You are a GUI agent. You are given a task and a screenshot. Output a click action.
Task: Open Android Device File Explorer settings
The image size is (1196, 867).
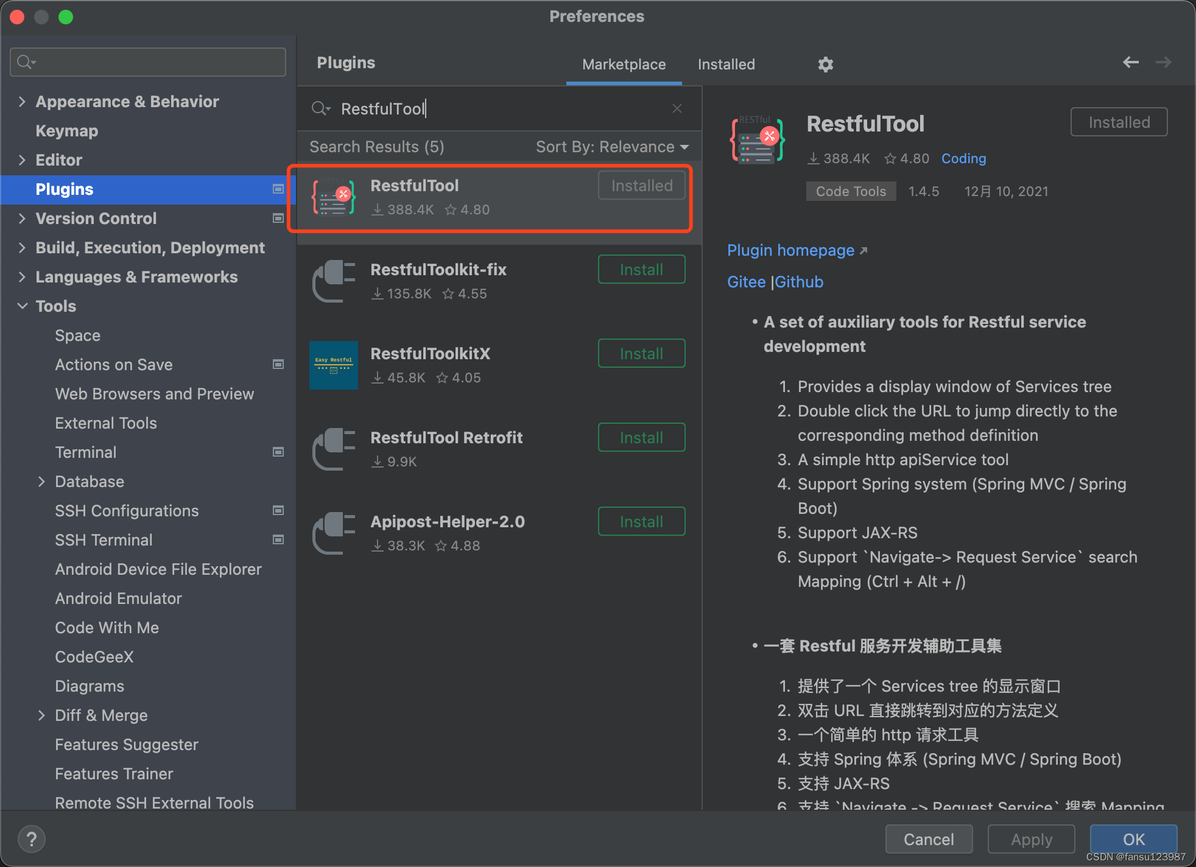coord(158,569)
